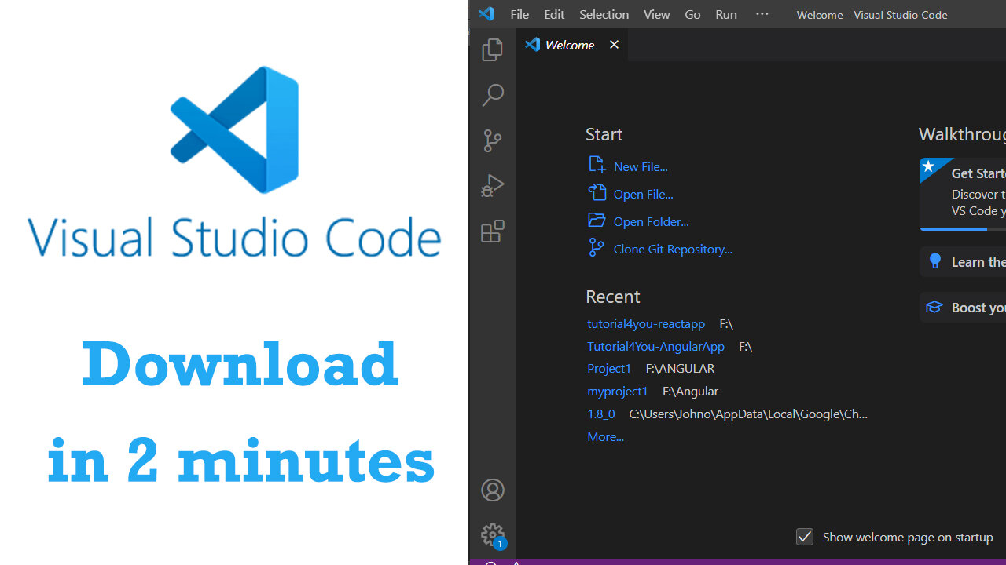Screen dimensions: 1006x565
Task: Click the Recent section heading
Action: [613, 297]
